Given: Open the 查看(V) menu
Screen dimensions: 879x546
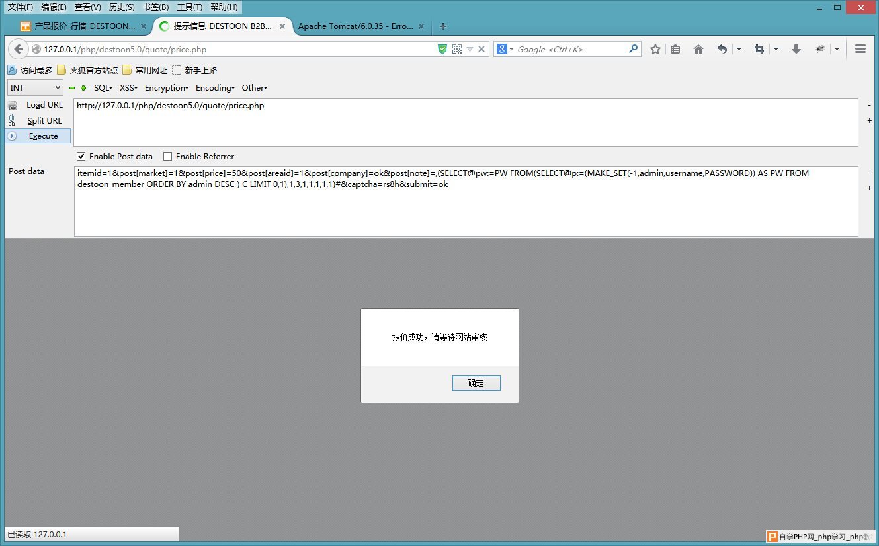Looking at the screenshot, I should (x=88, y=7).
